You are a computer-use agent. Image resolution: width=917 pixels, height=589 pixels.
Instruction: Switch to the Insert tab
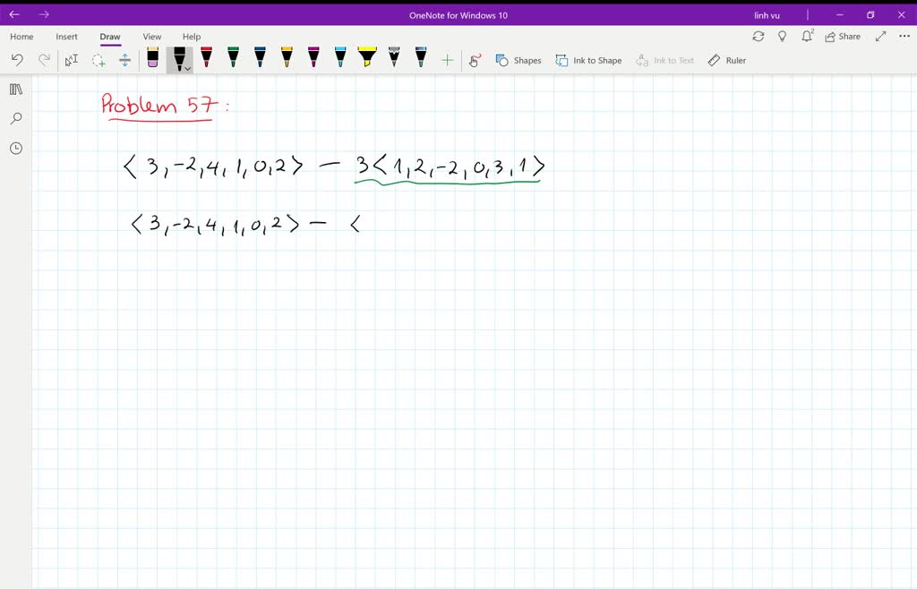66,36
